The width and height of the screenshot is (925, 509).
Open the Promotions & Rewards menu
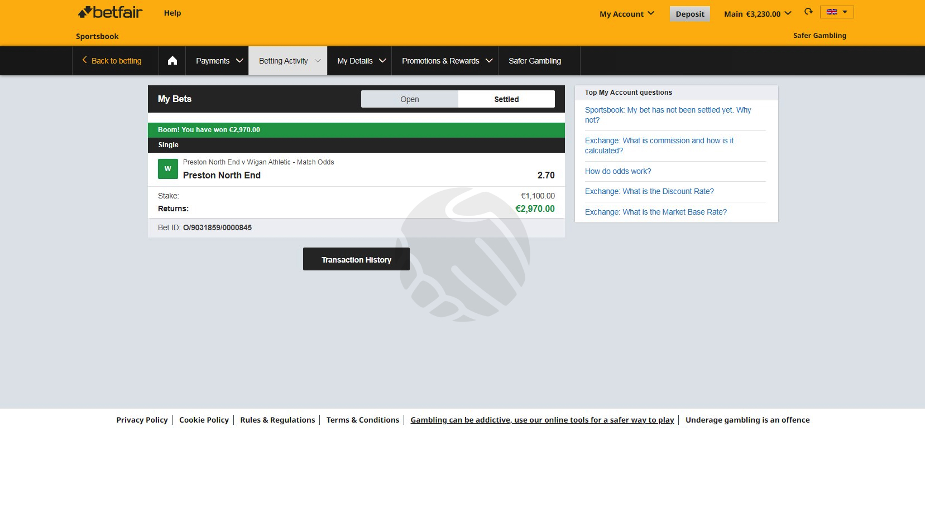[x=445, y=61]
